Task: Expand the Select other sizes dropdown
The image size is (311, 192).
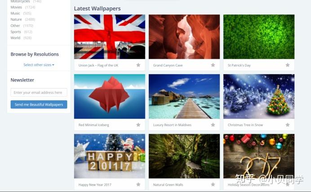Action: 39,65
